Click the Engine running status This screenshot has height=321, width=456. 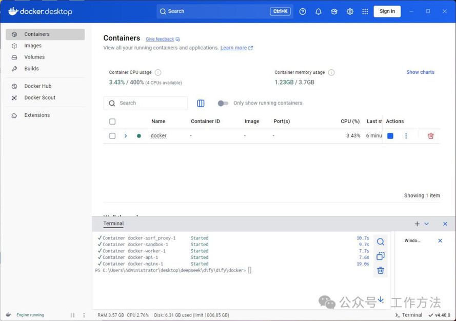(30, 315)
